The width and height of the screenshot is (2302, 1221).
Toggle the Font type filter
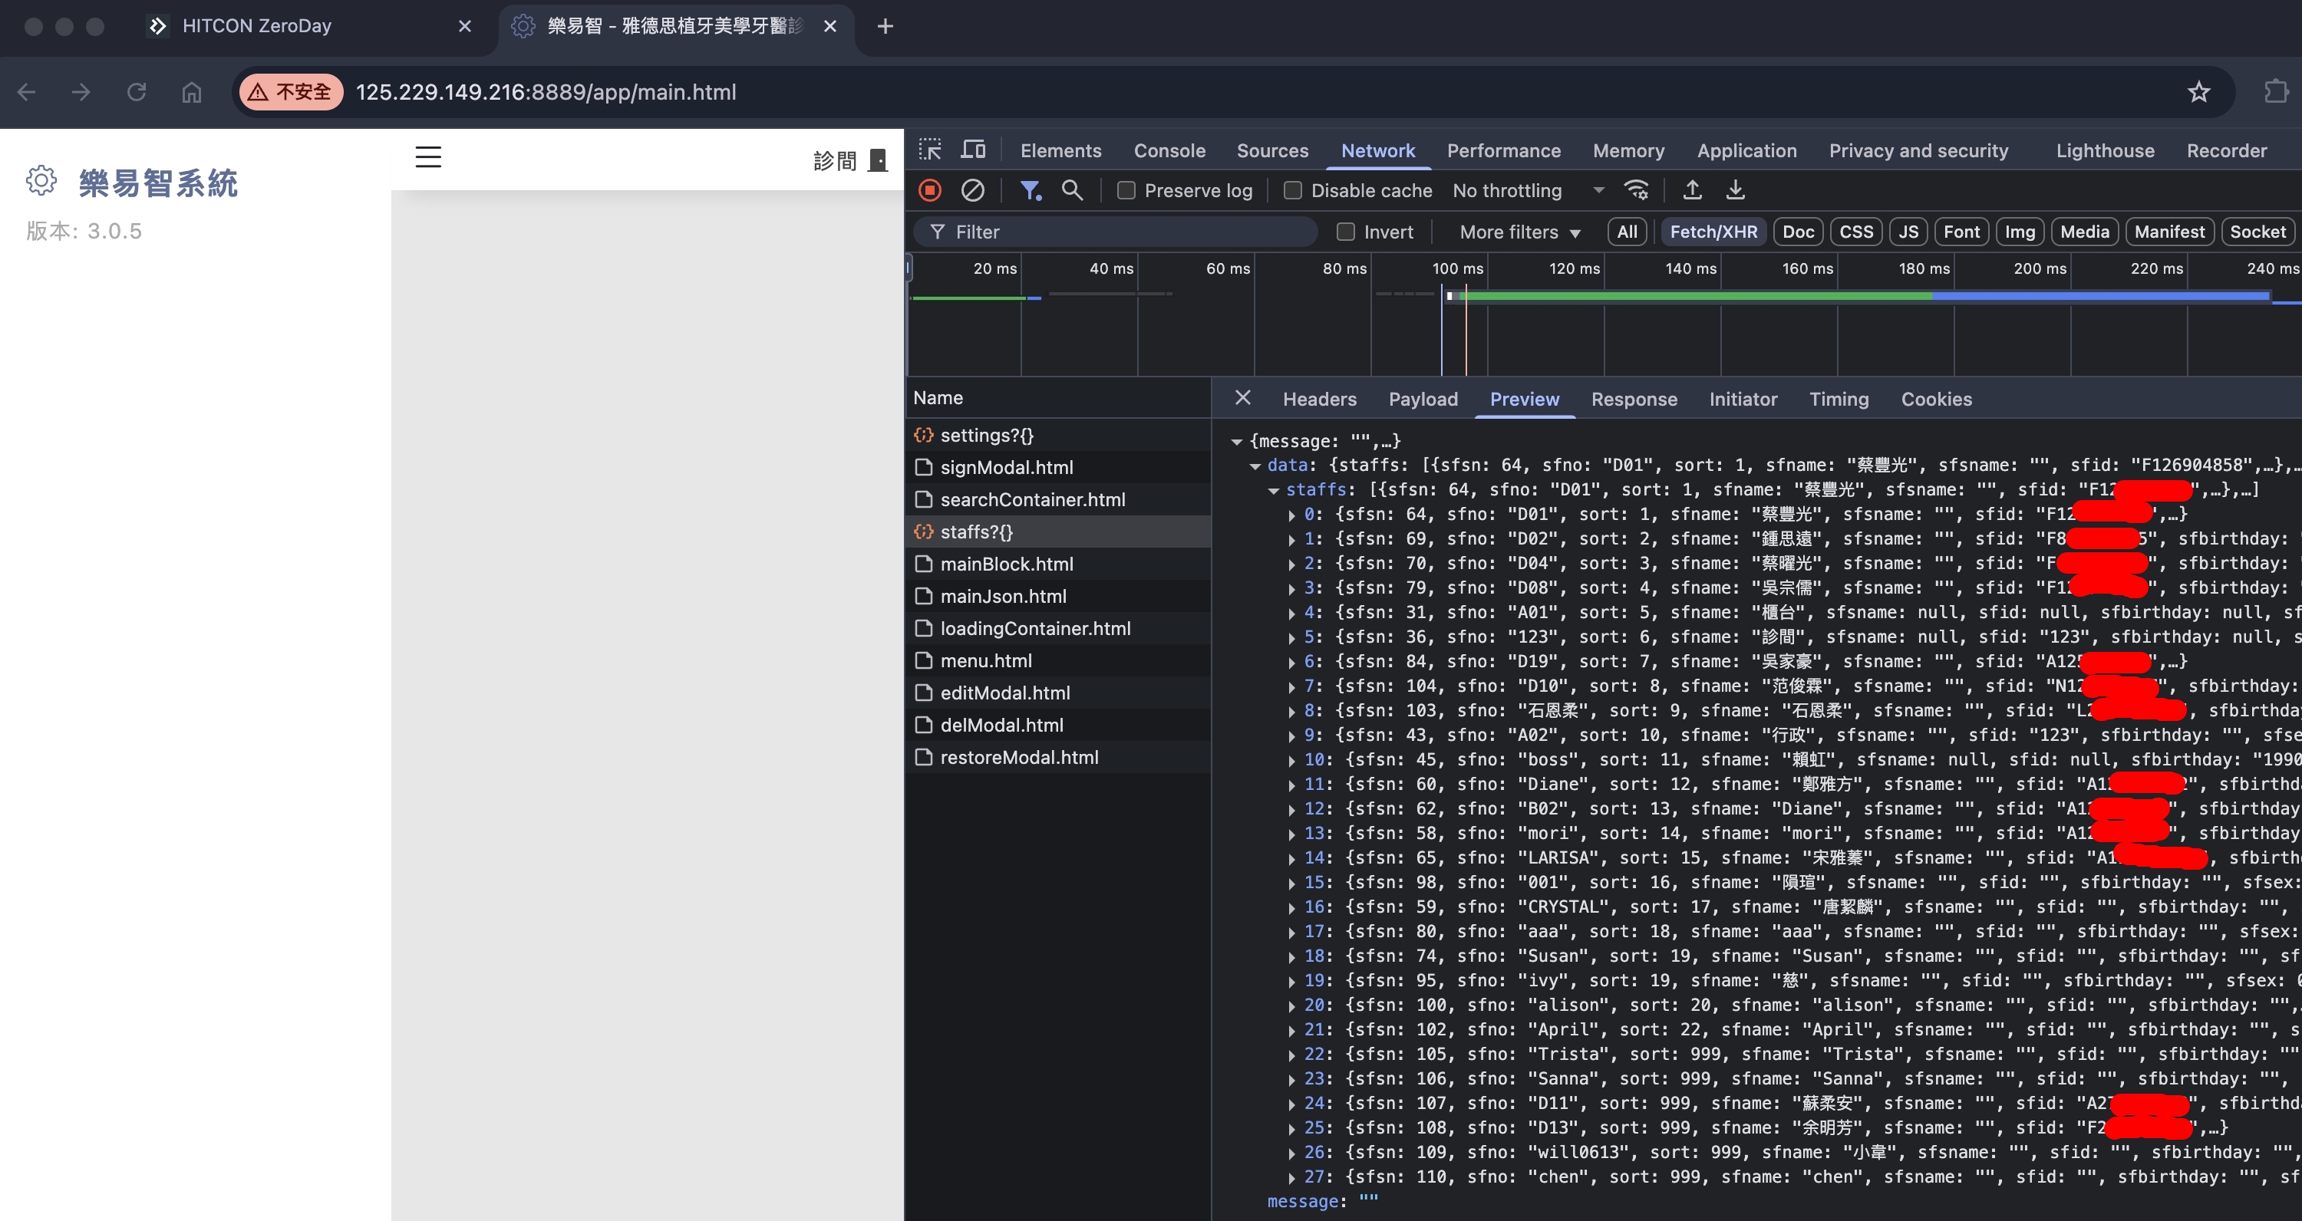pos(1961,232)
